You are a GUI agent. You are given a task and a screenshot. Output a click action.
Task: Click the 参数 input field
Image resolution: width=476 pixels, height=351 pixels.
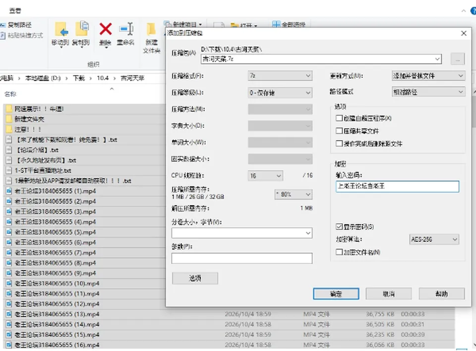tap(241, 258)
